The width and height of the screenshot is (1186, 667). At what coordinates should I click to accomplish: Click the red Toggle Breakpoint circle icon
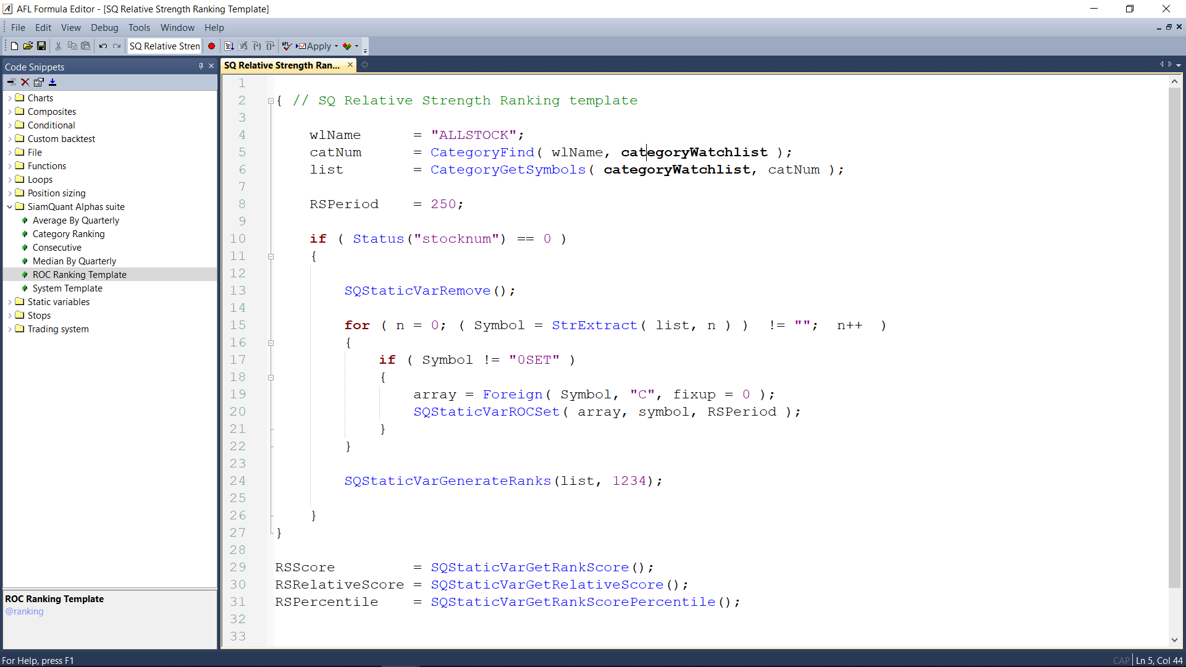[x=211, y=46]
